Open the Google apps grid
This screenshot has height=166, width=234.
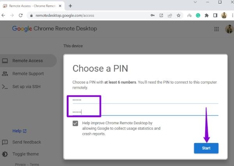pos(216,29)
